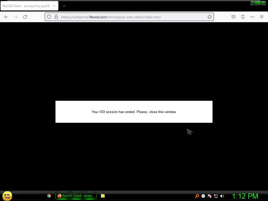Click the orange magnifier tray icon
Screen dimensions: 268x201
197,196
